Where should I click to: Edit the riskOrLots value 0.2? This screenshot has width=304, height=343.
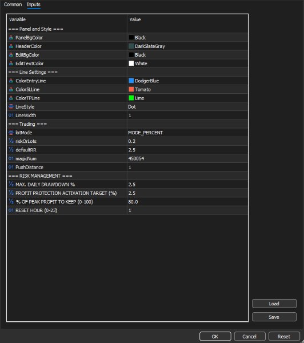pyautogui.click(x=187, y=141)
